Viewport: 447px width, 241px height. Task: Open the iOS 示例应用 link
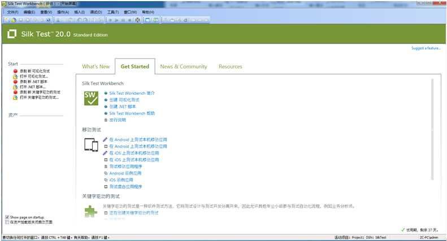click(x=121, y=180)
